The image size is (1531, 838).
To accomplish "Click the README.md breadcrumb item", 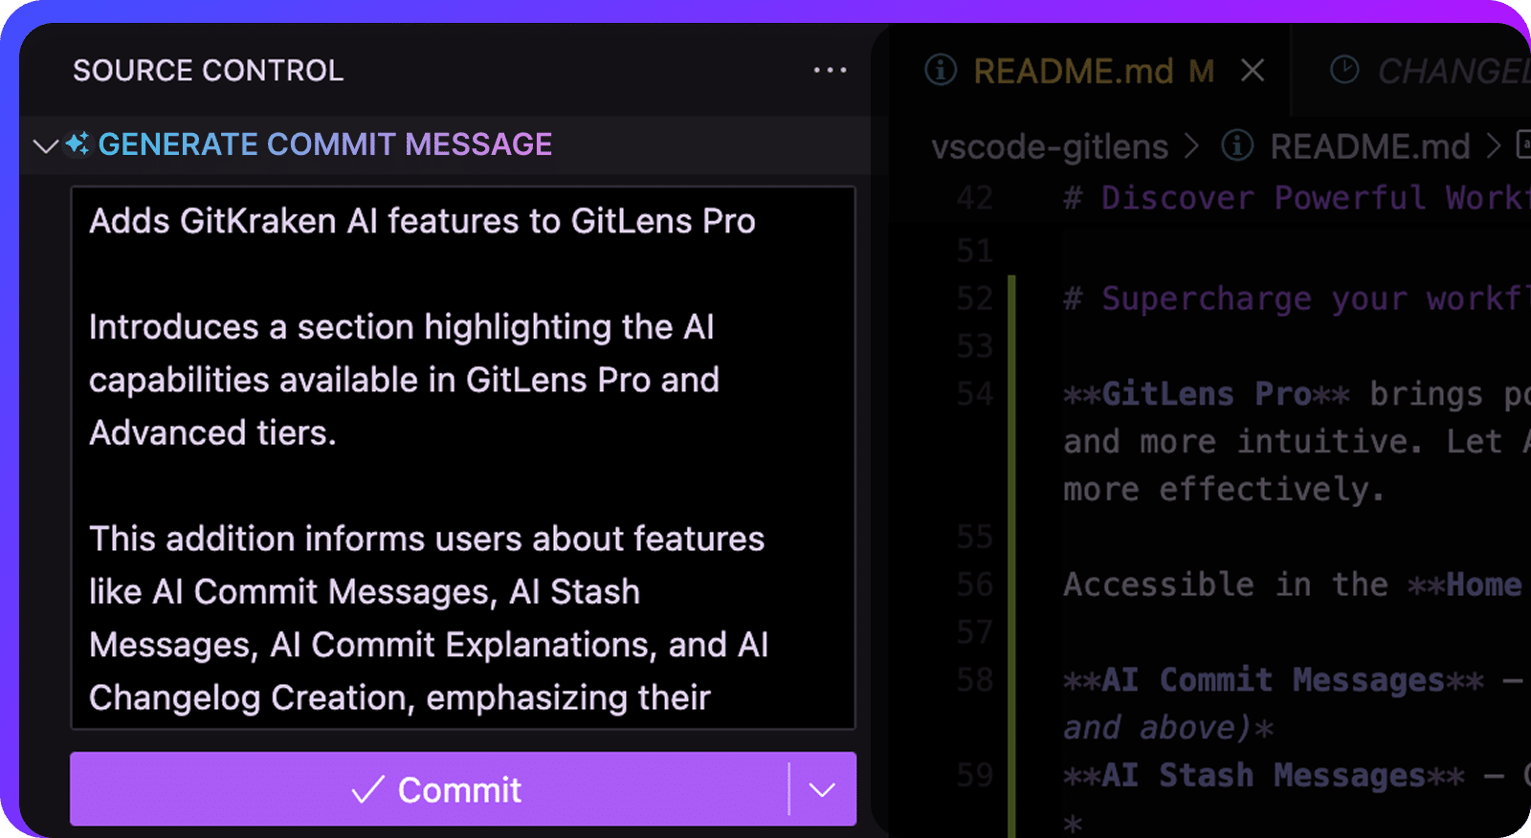I will click(1369, 146).
